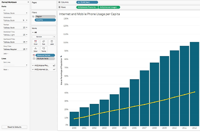200x132 pixels.
Task: Collapse the All marks section
Action: [x=33, y=32]
